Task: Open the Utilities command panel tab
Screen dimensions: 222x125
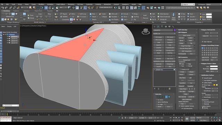Action: tap(173, 27)
